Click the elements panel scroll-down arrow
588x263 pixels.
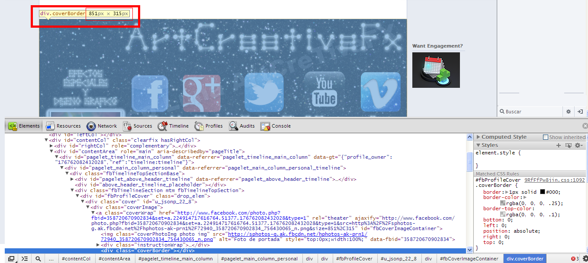[x=469, y=250]
